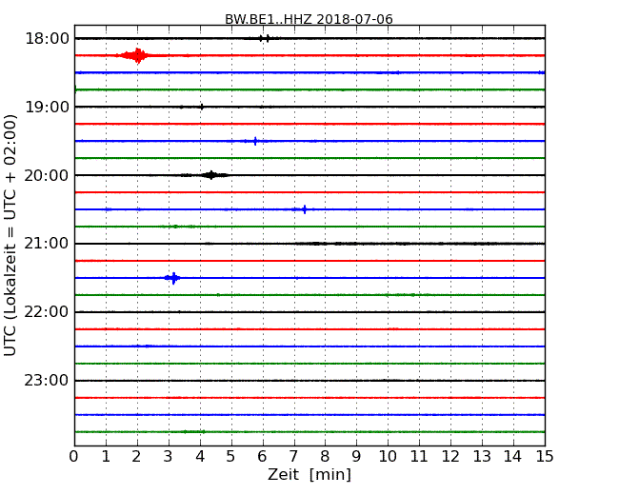This screenshot has width=619, height=495.
Task: Click the Zeit [min] axis label
Action: click(x=309, y=474)
